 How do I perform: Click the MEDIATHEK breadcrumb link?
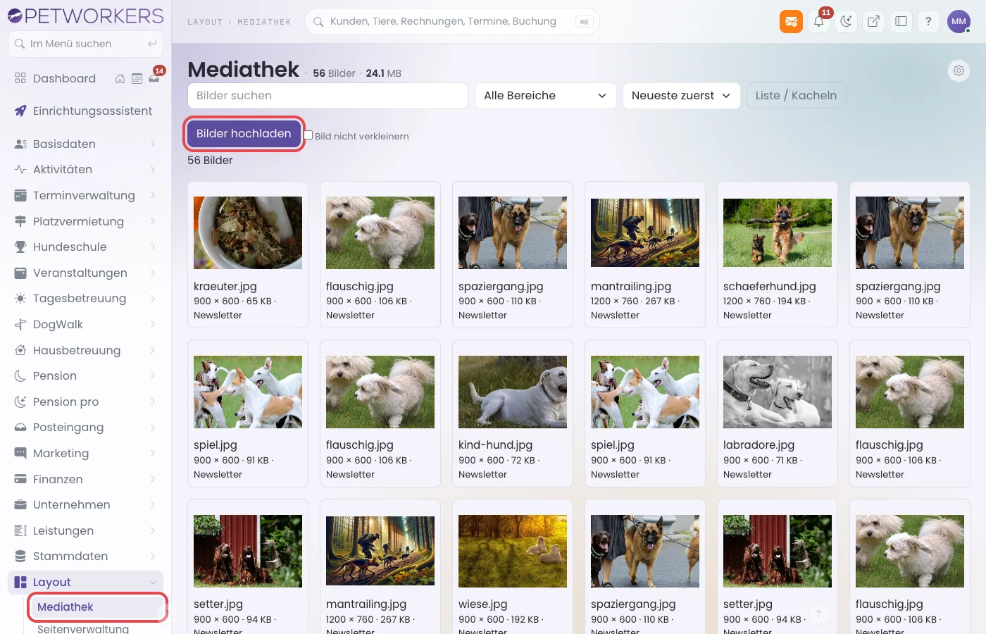click(x=264, y=22)
